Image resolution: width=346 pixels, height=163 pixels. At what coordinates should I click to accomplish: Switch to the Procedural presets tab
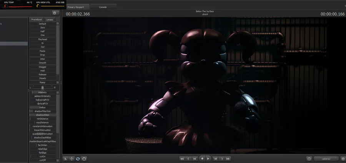click(37, 20)
